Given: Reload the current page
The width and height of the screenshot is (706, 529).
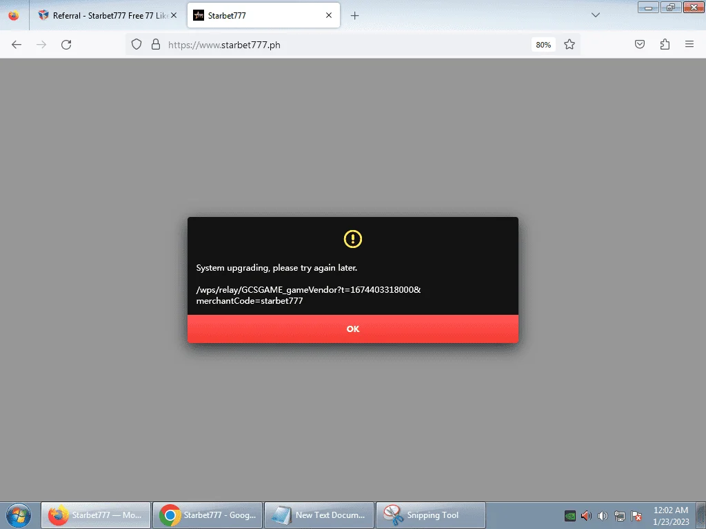Looking at the screenshot, I should pos(66,45).
